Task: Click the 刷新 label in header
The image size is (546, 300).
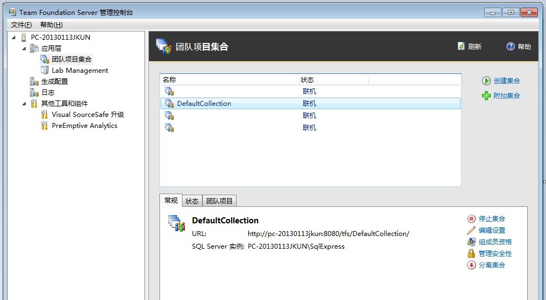Action: tap(475, 47)
